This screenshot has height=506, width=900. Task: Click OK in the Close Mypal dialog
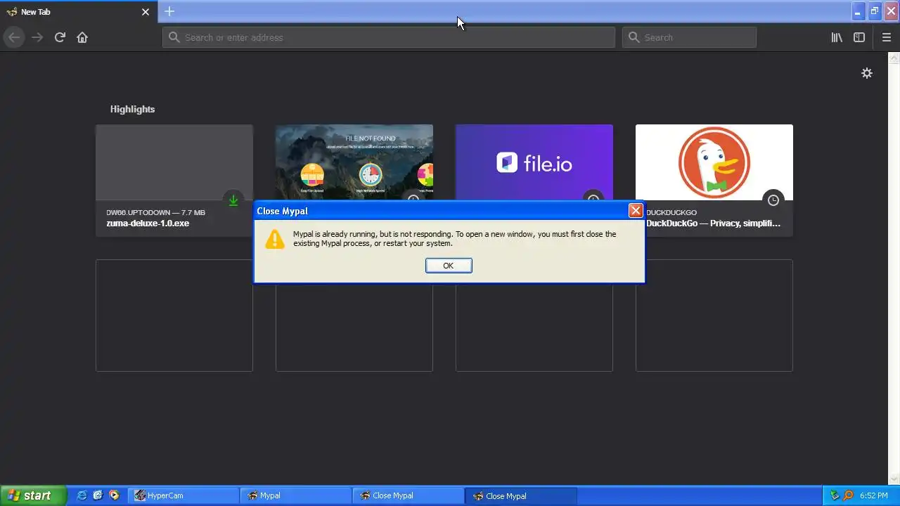[x=449, y=266]
